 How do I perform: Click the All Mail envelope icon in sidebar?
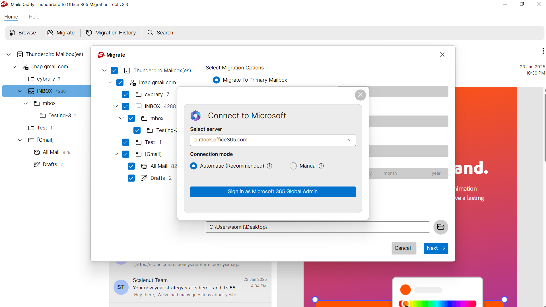pyautogui.click(x=37, y=152)
